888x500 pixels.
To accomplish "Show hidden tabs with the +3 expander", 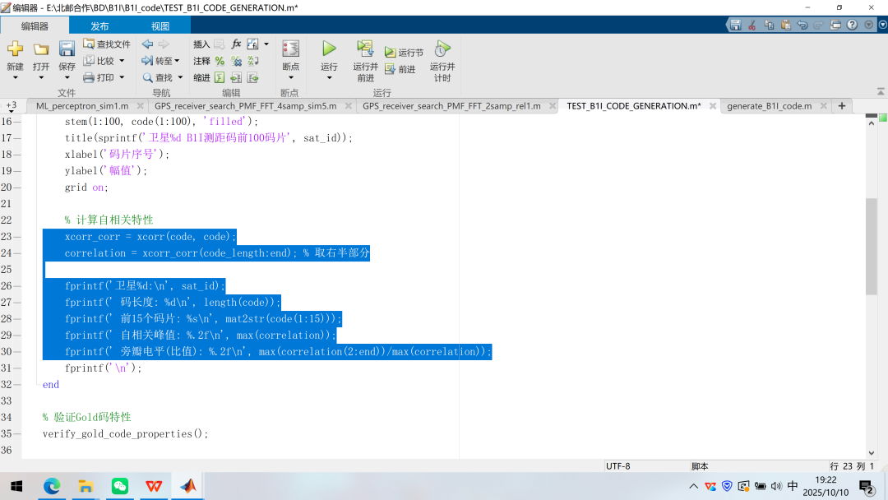I will 12,105.
